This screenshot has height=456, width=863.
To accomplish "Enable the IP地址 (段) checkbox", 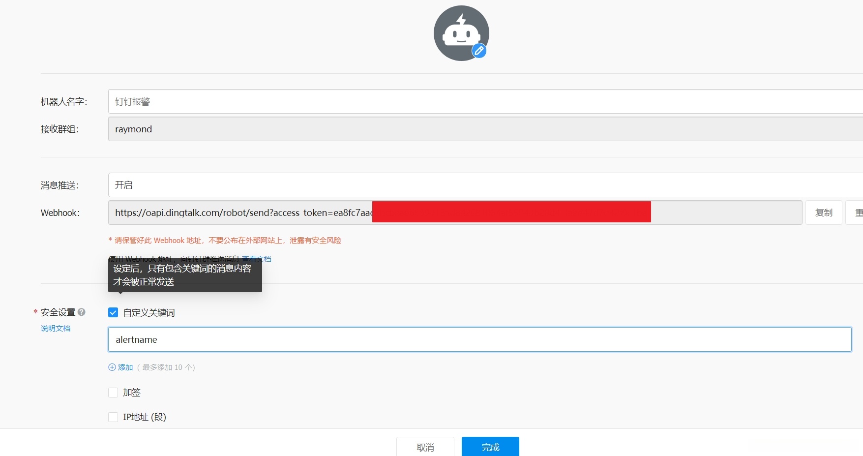I will [x=113, y=417].
